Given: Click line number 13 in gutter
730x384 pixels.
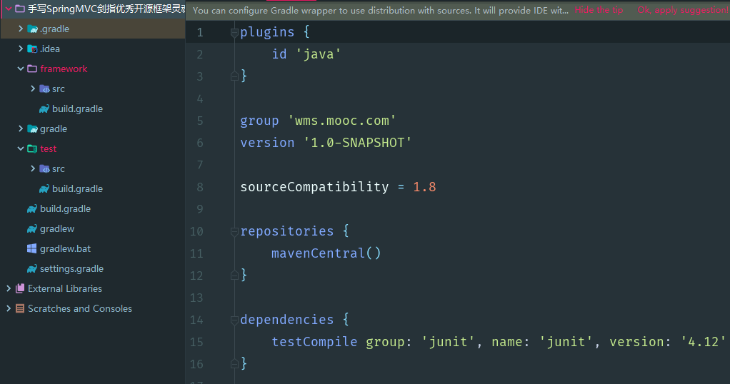Looking at the screenshot, I should 196,298.
